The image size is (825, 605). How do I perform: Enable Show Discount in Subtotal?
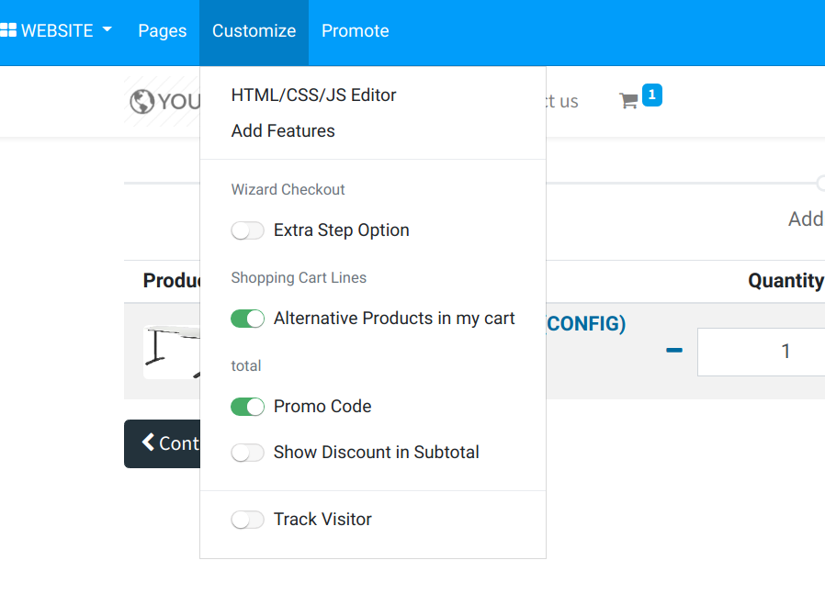pyautogui.click(x=247, y=453)
